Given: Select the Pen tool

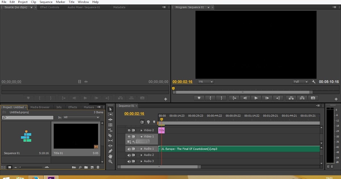Looking at the screenshot, I should (110, 151).
